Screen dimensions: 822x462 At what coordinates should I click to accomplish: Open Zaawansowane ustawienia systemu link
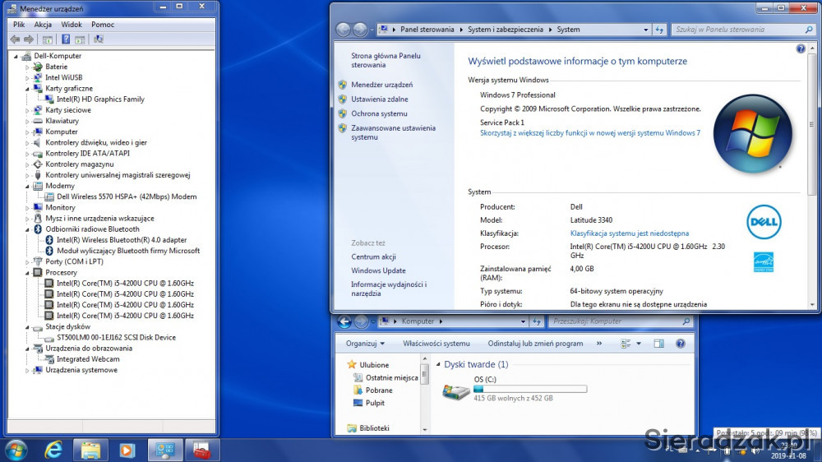pyautogui.click(x=393, y=132)
